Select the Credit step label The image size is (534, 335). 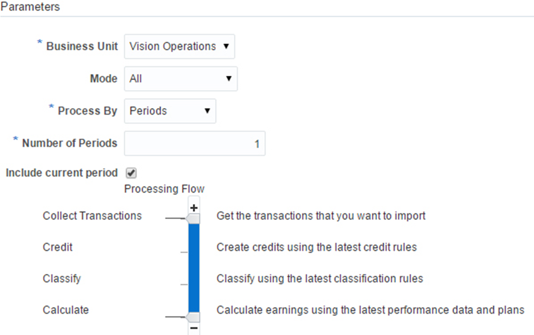click(x=58, y=247)
